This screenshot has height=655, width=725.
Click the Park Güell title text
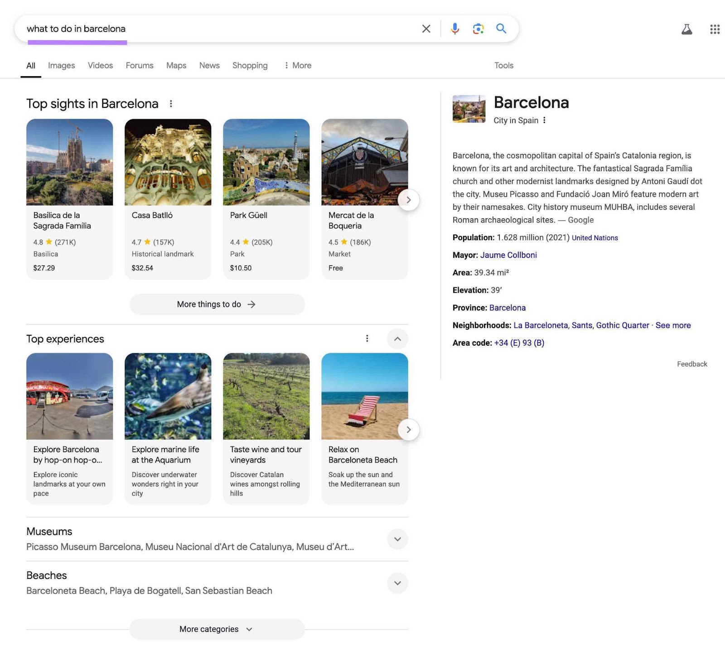(x=248, y=215)
